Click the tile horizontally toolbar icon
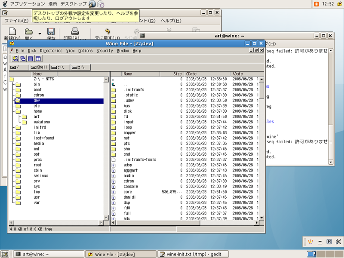The image size is (344, 258). (x=31, y=58)
